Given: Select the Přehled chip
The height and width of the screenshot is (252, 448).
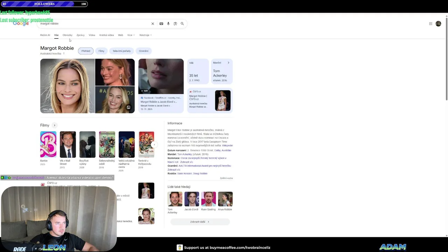Looking at the screenshot, I should [86, 51].
